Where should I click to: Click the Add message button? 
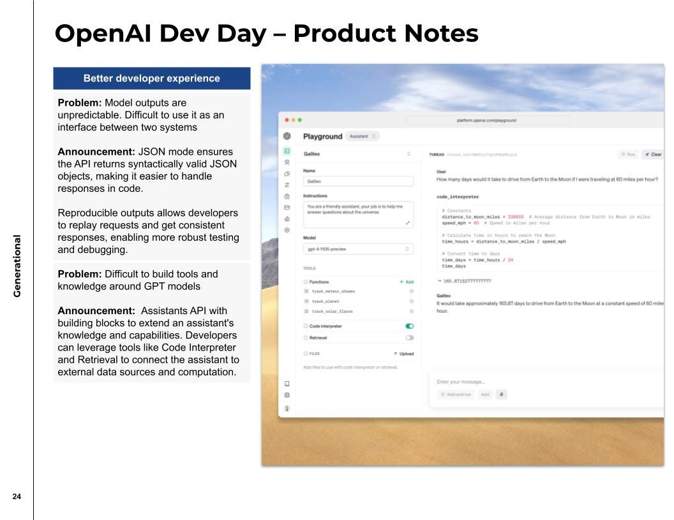click(x=485, y=394)
